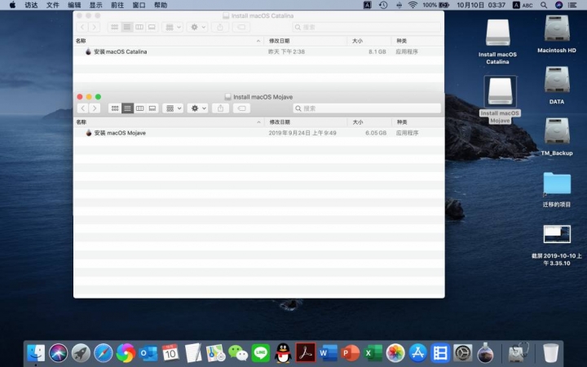
Task: Select 安装 macOS Catalina row in Catalina window
Action: tap(258, 51)
